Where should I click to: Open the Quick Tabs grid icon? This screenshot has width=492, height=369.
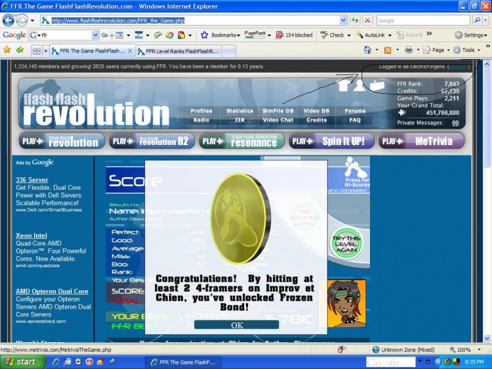pyautogui.click(x=37, y=51)
